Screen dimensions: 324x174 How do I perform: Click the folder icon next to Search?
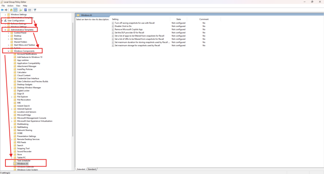click(x=15, y=145)
